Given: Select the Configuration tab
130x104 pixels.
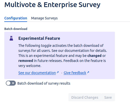Looking at the screenshot, I should tap(16, 18).
